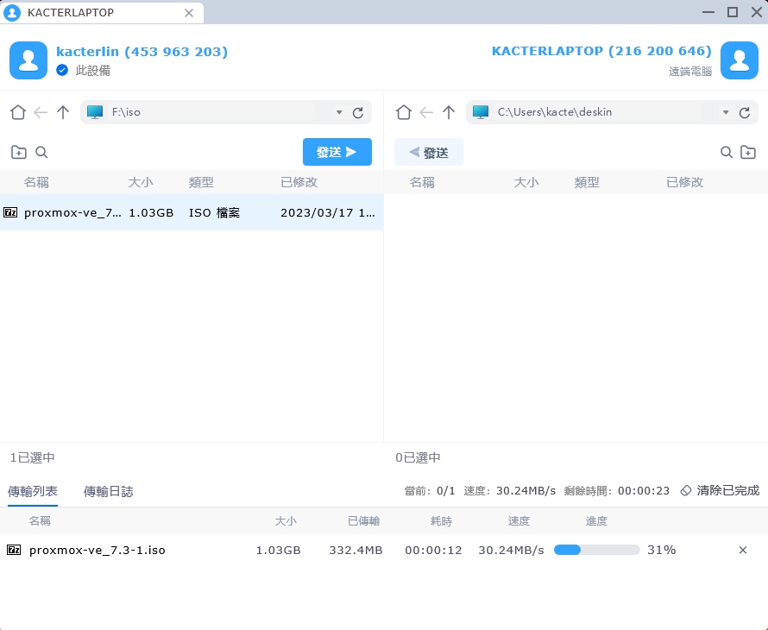Switch to the 傳輸日誌 tab
The height and width of the screenshot is (630, 768).
pyautogui.click(x=108, y=491)
